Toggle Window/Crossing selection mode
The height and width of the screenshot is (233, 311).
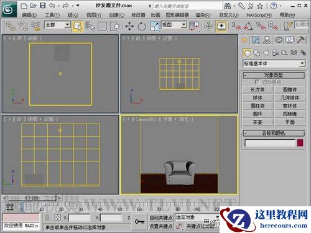(x=115, y=26)
